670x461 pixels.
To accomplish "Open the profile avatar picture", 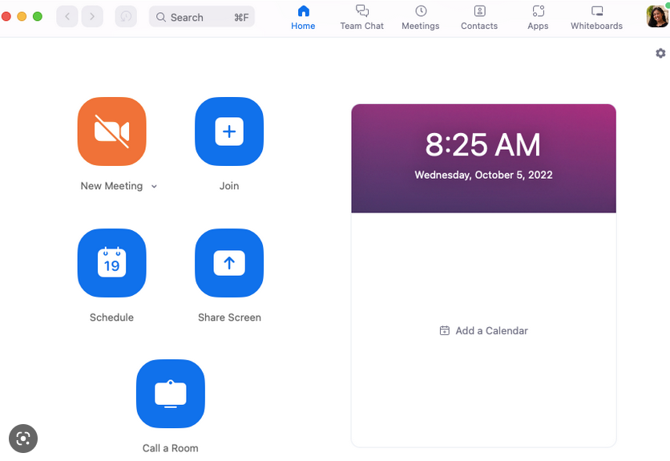I will pos(657,17).
